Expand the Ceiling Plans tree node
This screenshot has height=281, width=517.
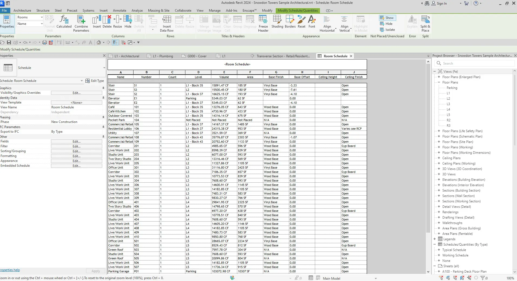439,158
